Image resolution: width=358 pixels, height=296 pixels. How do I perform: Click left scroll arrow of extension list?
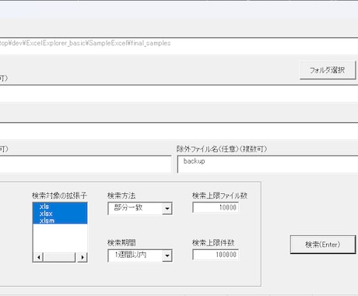[38, 257]
